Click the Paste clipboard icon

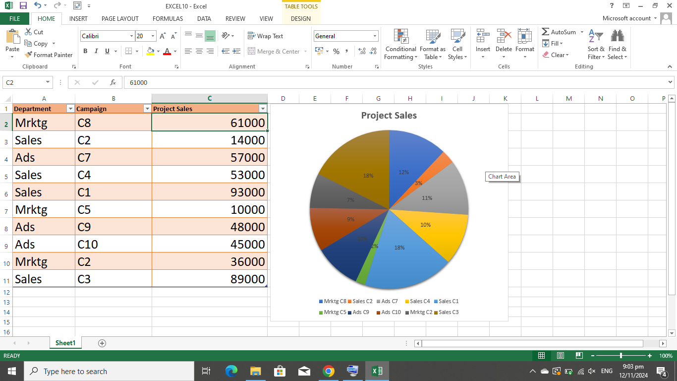(12, 37)
